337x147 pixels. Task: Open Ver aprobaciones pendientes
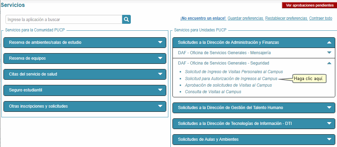(309, 6)
